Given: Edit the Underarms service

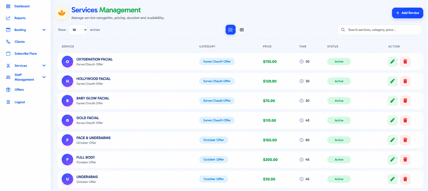Looking at the screenshot, I should coord(392,179).
